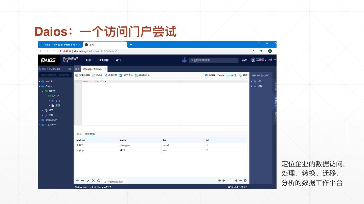Screen dimensions: 364x204
Task: Click the cancel X icon in results toolbar
Action: (x=93, y=181)
